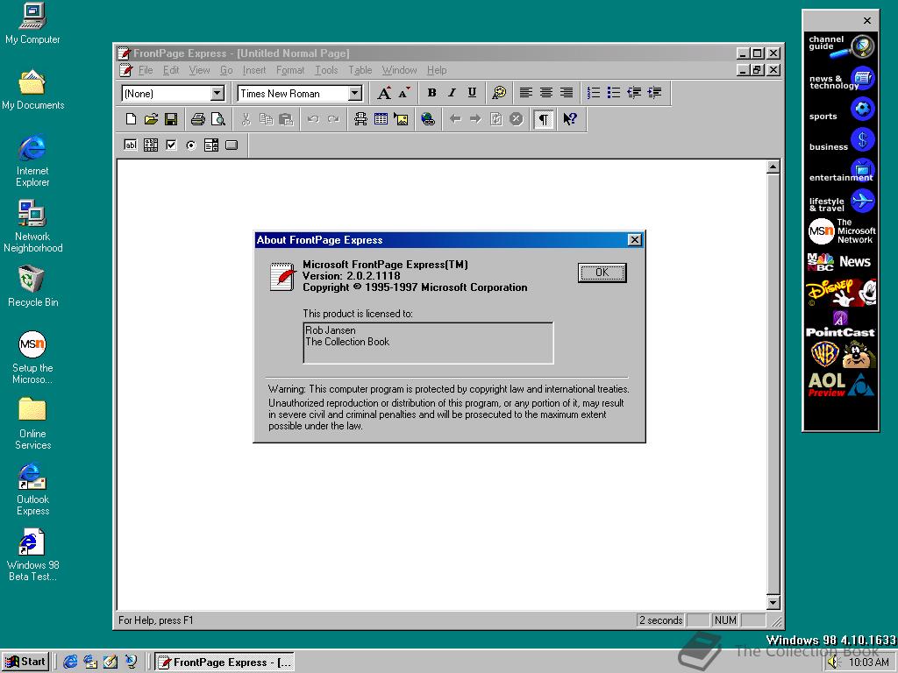The width and height of the screenshot is (898, 673).
Task: Close the About FrontPage Express dialog
Action: click(635, 240)
